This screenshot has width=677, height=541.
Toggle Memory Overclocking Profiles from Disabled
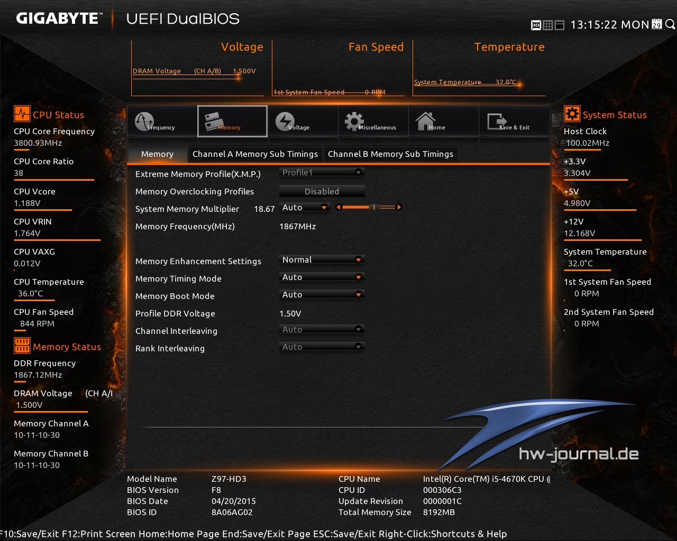[322, 191]
